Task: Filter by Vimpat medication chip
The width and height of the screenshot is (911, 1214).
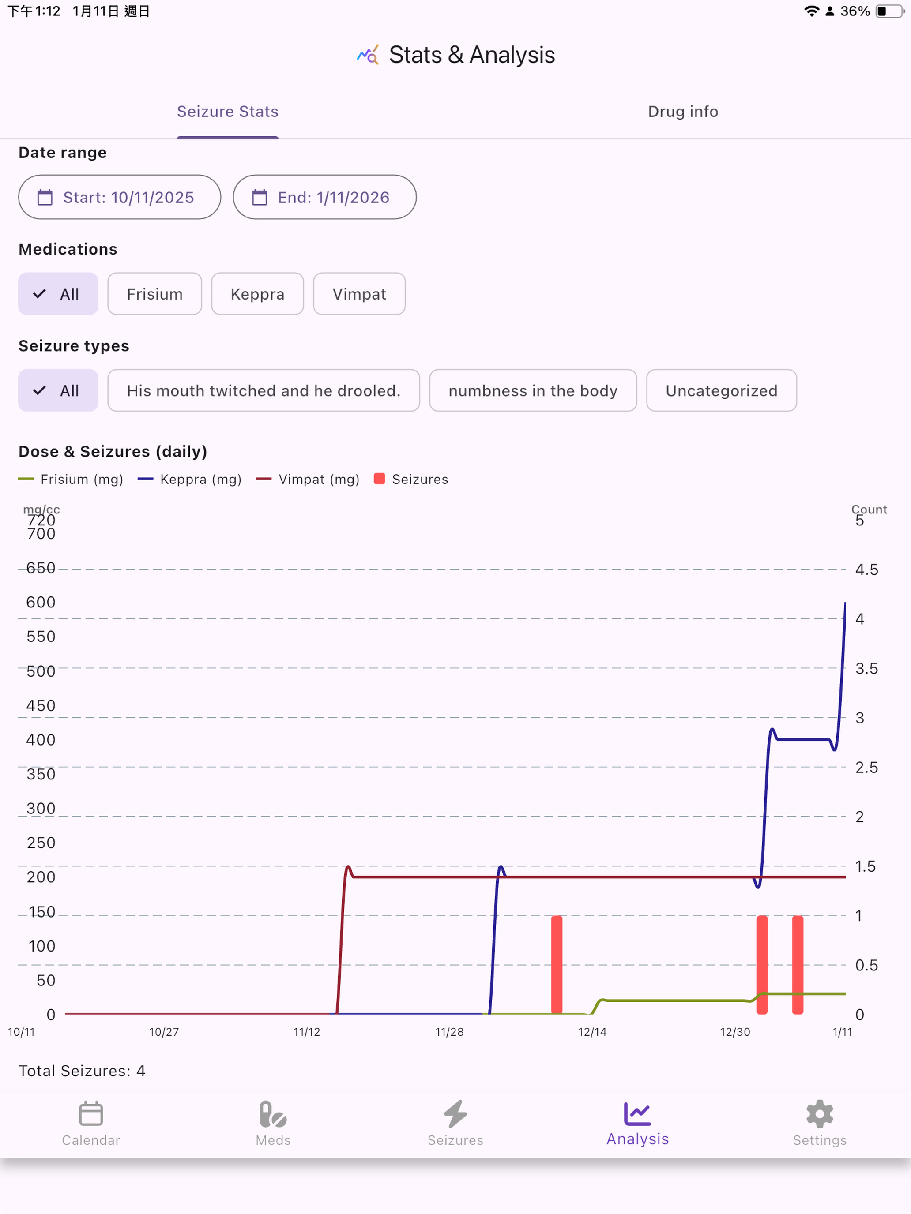Action: [359, 294]
